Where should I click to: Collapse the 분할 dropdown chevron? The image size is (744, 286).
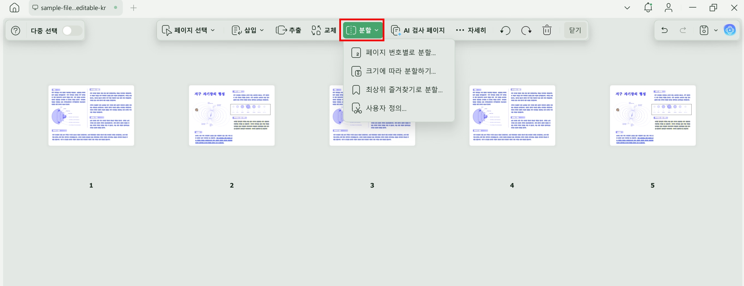tap(376, 30)
